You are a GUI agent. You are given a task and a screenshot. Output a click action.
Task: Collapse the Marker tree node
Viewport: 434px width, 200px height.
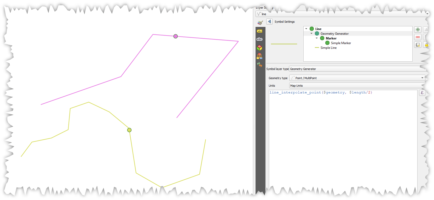pyautogui.click(x=317, y=38)
